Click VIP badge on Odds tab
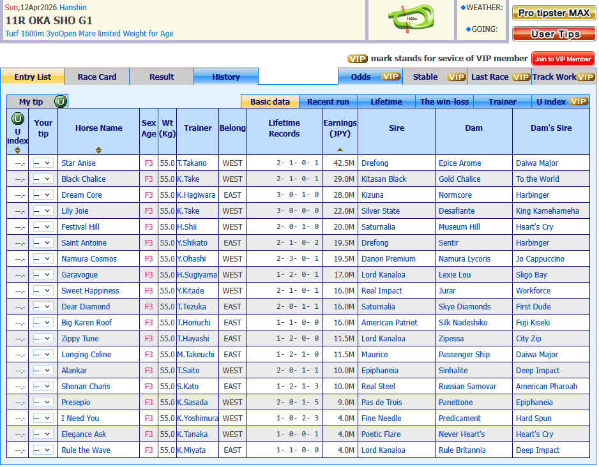599x467 pixels. pos(390,77)
